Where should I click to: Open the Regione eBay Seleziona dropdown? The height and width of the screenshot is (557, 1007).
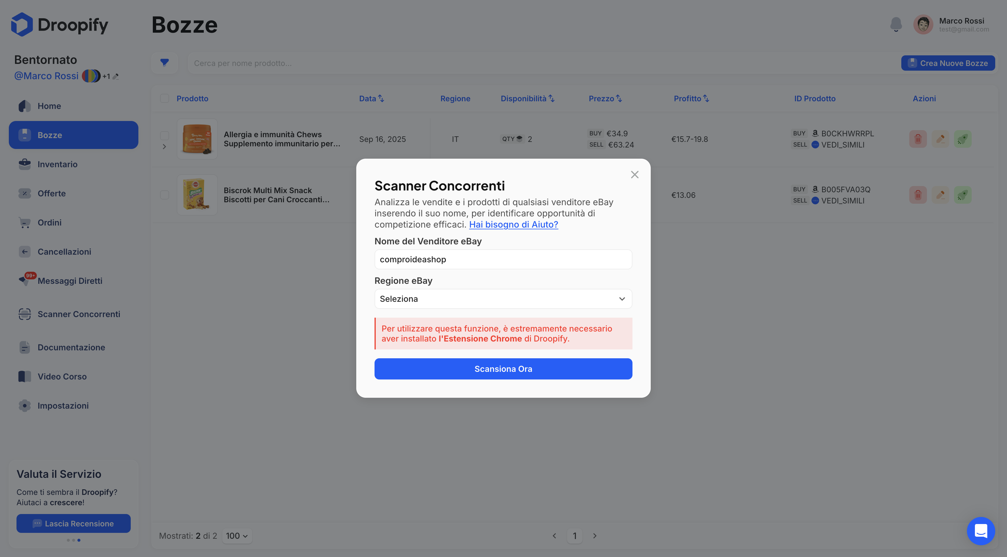click(x=503, y=299)
